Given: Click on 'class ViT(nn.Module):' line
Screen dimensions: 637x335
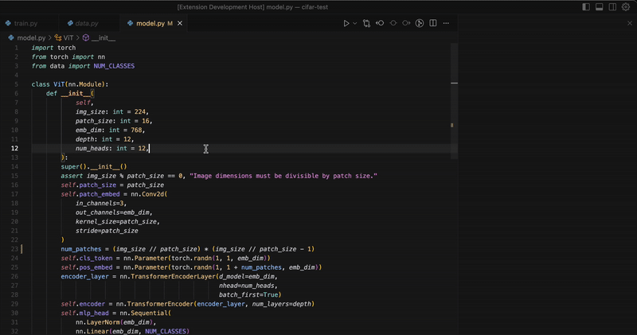Looking at the screenshot, I should pos(70,84).
